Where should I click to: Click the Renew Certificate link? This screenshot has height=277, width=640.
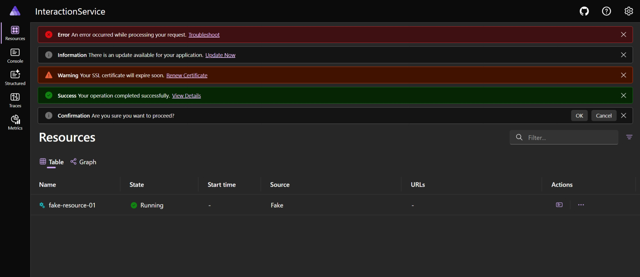tap(187, 75)
